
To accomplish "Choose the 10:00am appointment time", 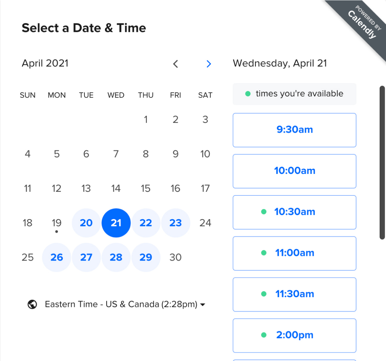I will click(x=295, y=171).
